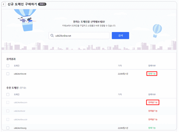Image resolution: width=179 pixels, height=132 pixels.
Task: Click the small hot air balloon on right
Action: click(x=157, y=31)
